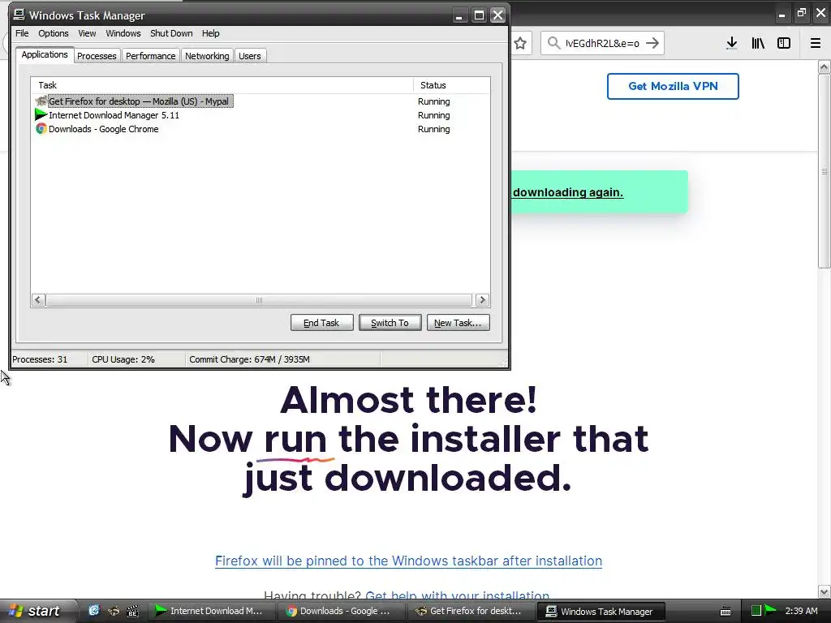The width and height of the screenshot is (831, 623).
Task: Switch to Internet Download Manager taskbar button
Action: tap(211, 612)
